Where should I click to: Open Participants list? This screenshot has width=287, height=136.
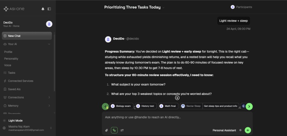244,7
